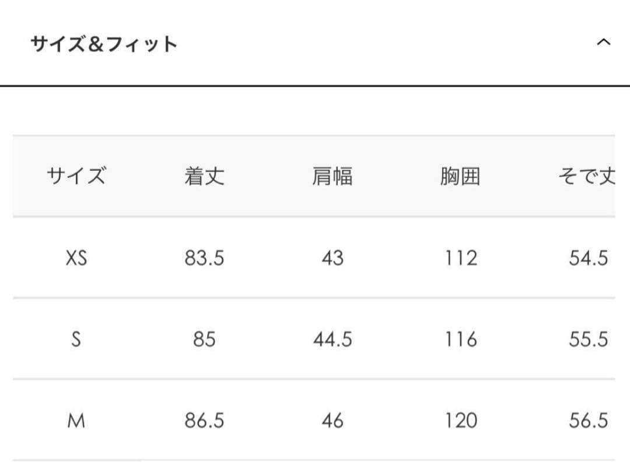Click the 85 length value for S
This screenshot has height=476, width=630.
click(x=204, y=339)
